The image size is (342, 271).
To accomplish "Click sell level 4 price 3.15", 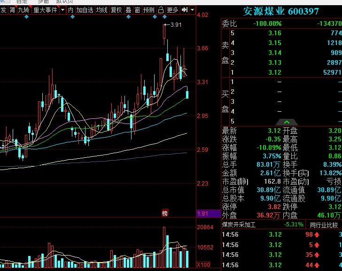I will [x=275, y=43].
